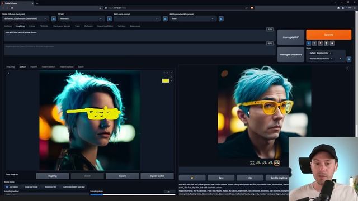Open the yellow brush color swatch
358x201 pixels.
tap(166, 80)
